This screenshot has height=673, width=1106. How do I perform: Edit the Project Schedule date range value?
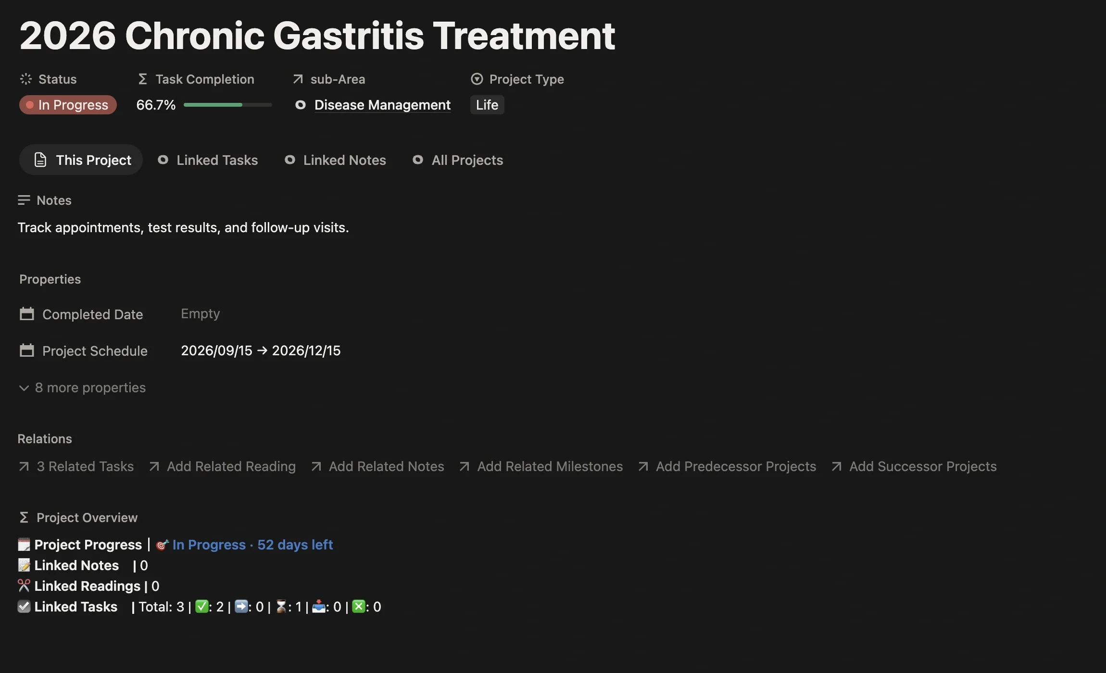pos(261,350)
